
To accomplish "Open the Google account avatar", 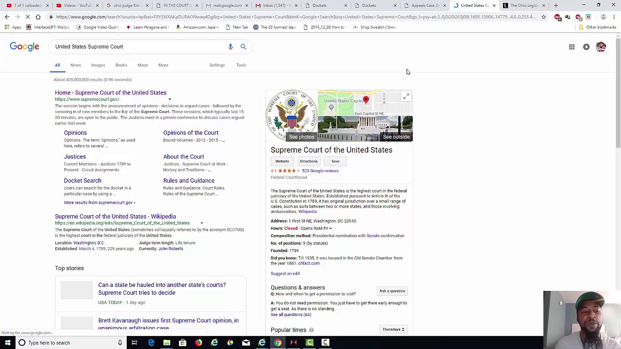I will coord(601,47).
